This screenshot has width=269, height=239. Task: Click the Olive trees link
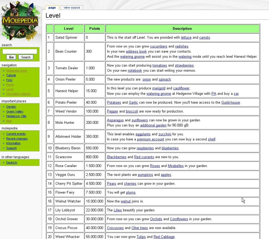(140, 228)
